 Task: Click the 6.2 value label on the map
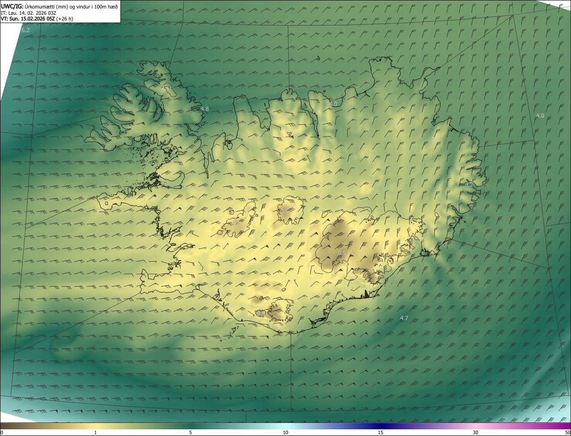(25, 30)
